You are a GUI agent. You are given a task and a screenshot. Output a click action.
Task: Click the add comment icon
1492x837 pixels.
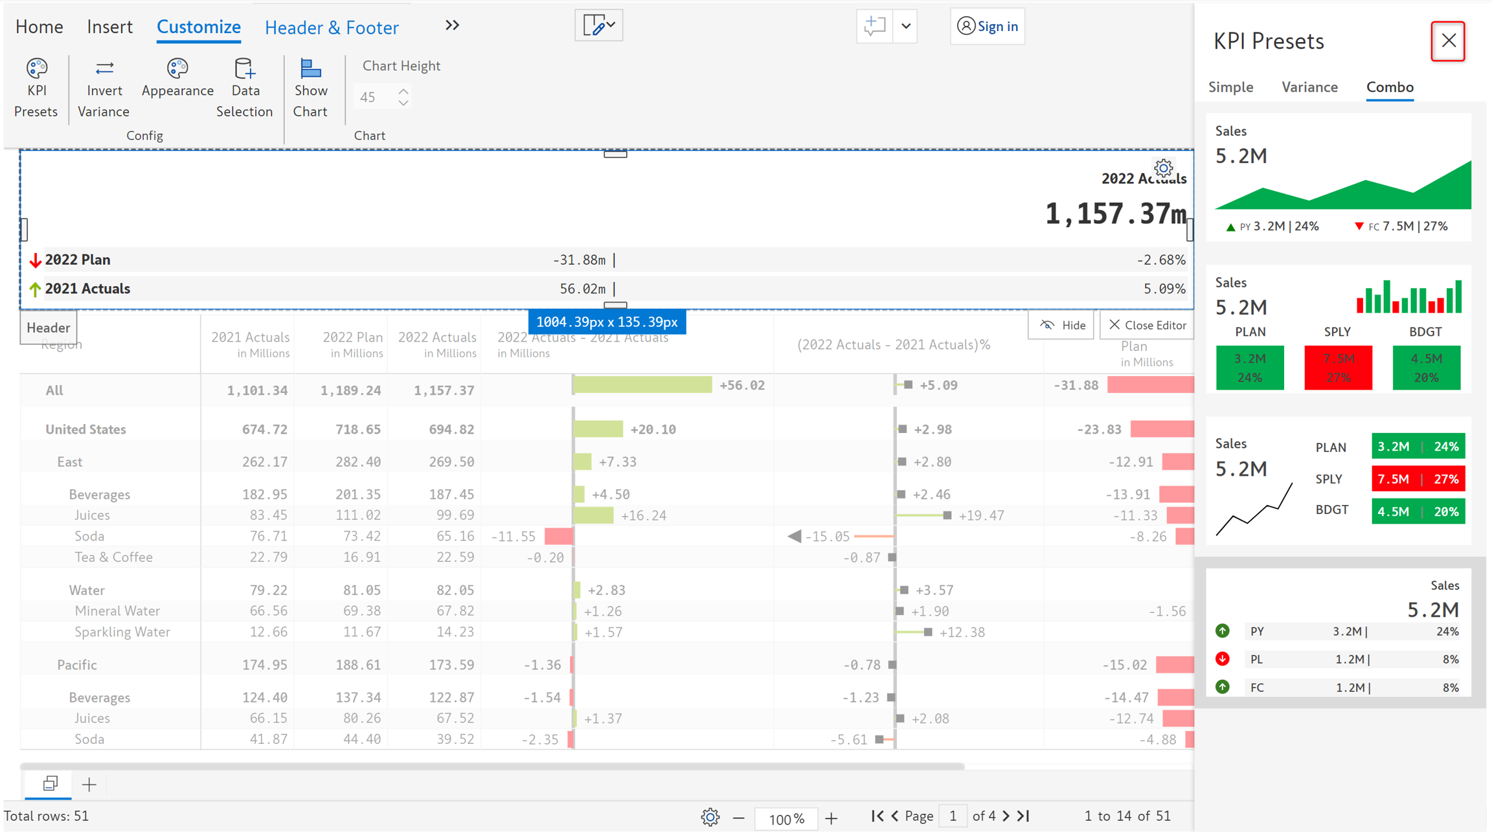pyautogui.click(x=874, y=26)
